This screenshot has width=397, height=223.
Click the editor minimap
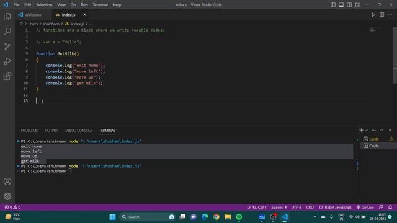pyautogui.click(x=375, y=29)
